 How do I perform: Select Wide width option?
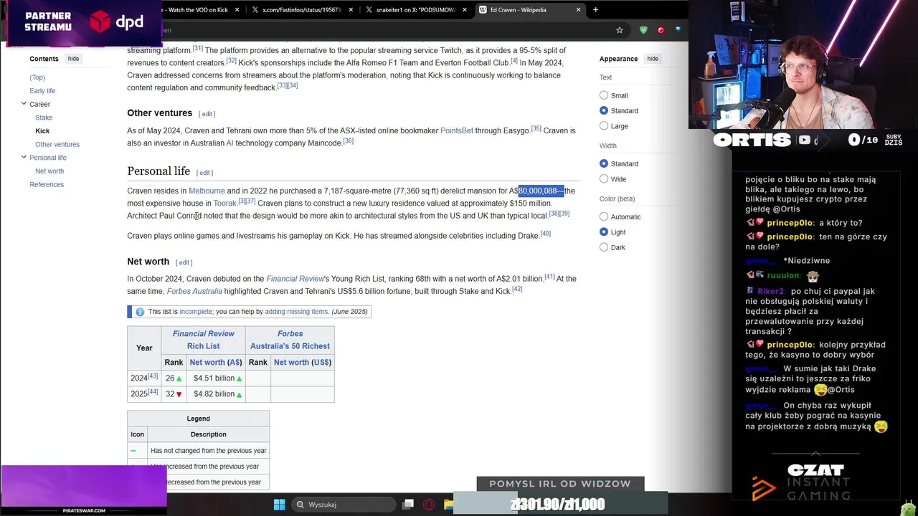point(604,179)
